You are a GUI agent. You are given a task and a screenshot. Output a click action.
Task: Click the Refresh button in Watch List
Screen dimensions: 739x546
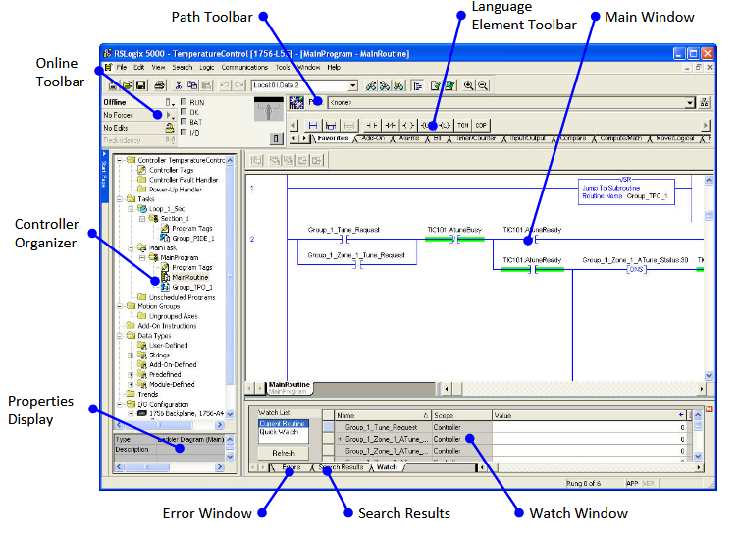tap(284, 453)
